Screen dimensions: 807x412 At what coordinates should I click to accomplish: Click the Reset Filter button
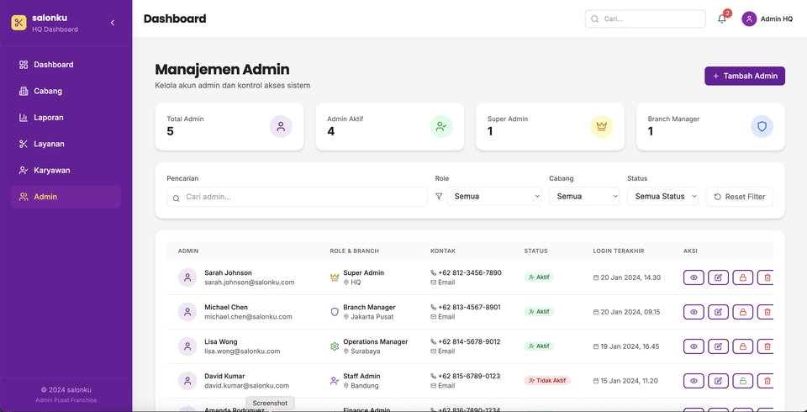click(739, 197)
